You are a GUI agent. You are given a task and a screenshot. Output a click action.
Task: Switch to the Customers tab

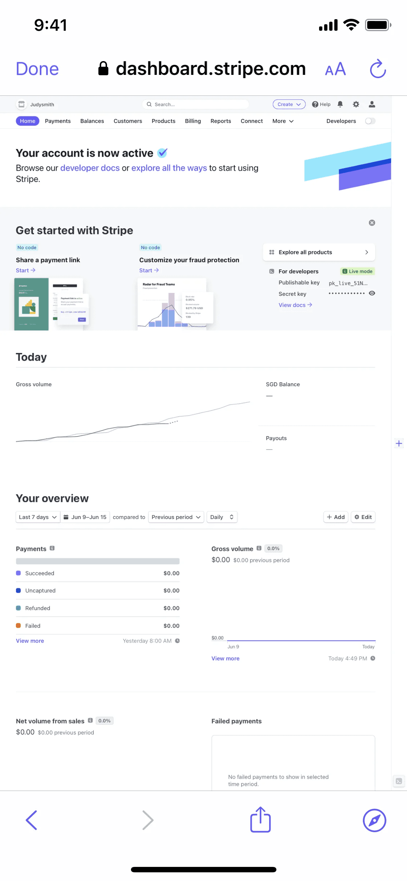[128, 121]
